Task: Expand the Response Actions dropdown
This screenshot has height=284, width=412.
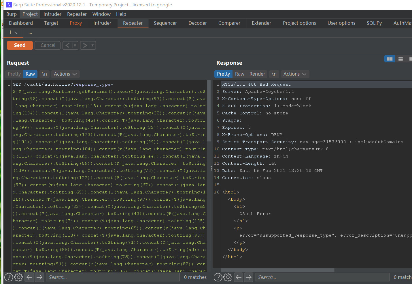Action: click(295, 74)
